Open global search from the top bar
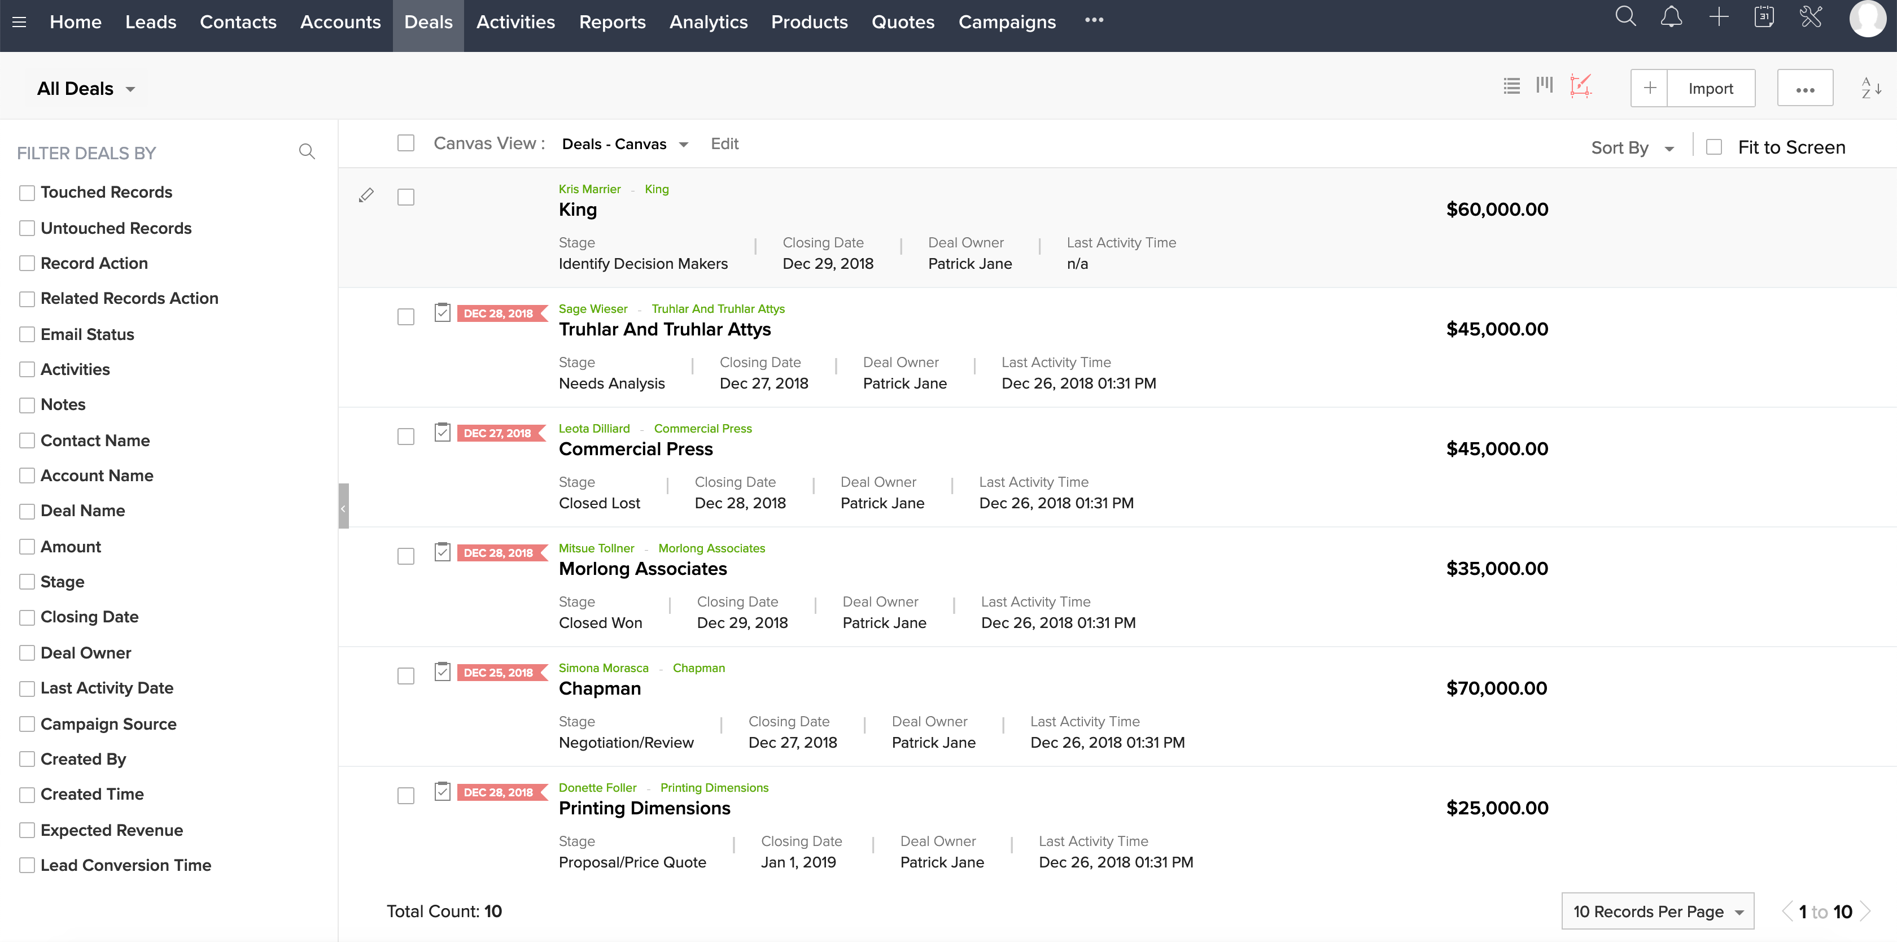 pyautogui.click(x=1626, y=17)
